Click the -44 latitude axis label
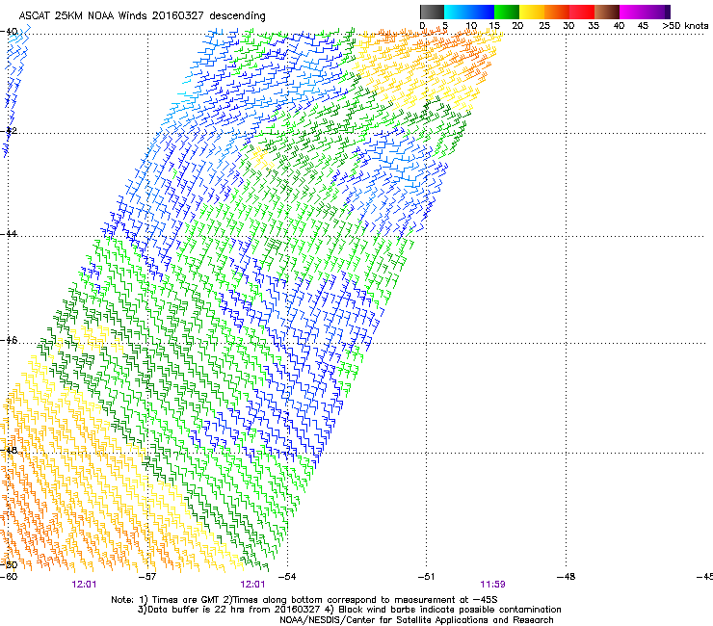The image size is (713, 626). point(9,234)
